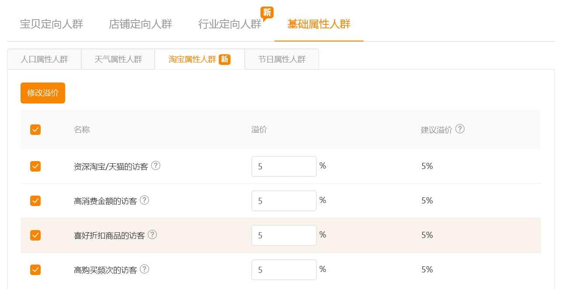Image resolution: width=562 pixels, height=289 pixels.
Task: Uncheck the 喜好折扣商品的访客 checkbox
Action: 35,235
